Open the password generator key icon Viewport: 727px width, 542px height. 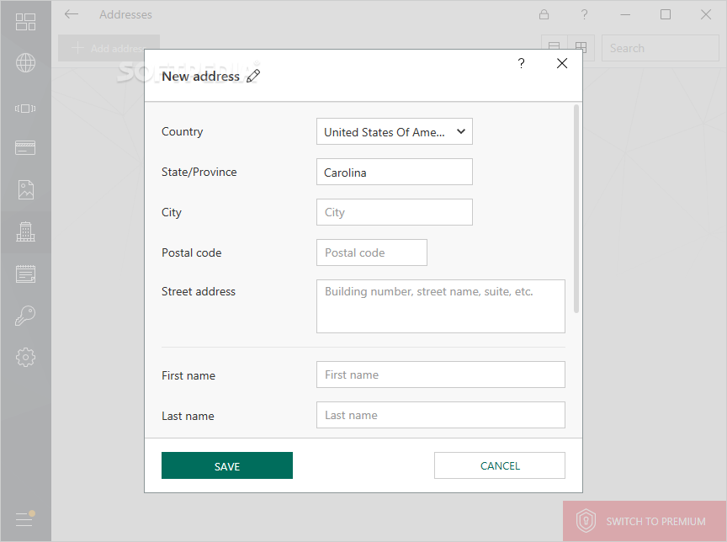point(25,316)
